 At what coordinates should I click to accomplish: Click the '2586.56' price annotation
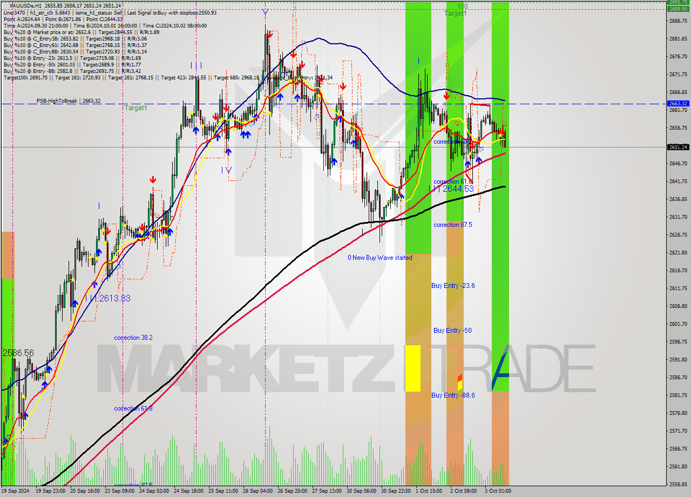[x=18, y=353]
